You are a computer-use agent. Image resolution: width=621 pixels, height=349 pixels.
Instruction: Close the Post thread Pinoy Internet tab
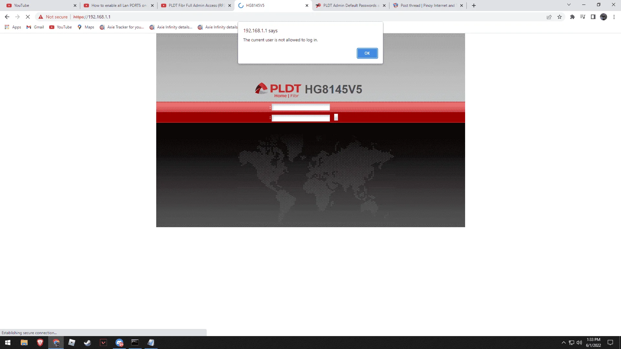pyautogui.click(x=462, y=5)
